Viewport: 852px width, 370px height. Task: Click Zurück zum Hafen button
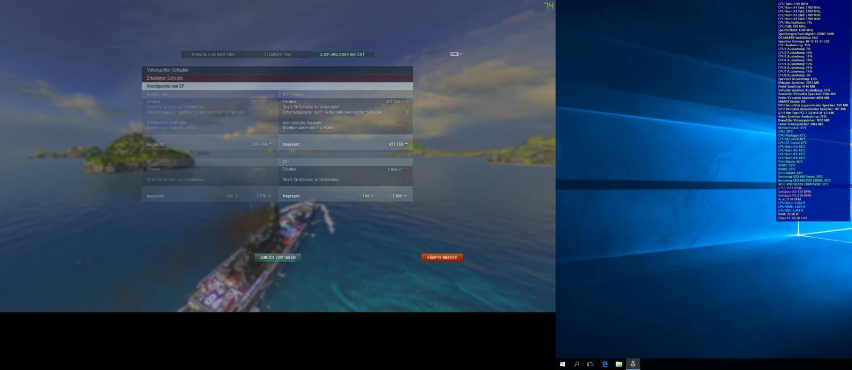tap(278, 257)
